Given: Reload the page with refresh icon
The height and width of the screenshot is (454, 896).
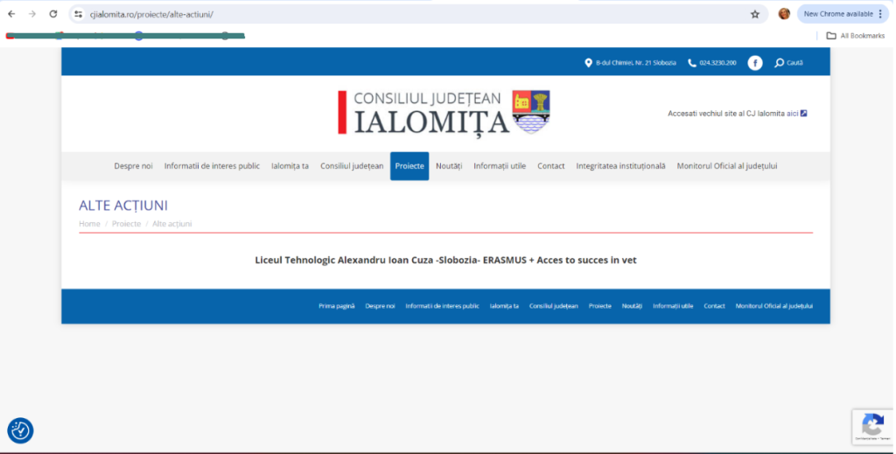Looking at the screenshot, I should coord(53,14).
